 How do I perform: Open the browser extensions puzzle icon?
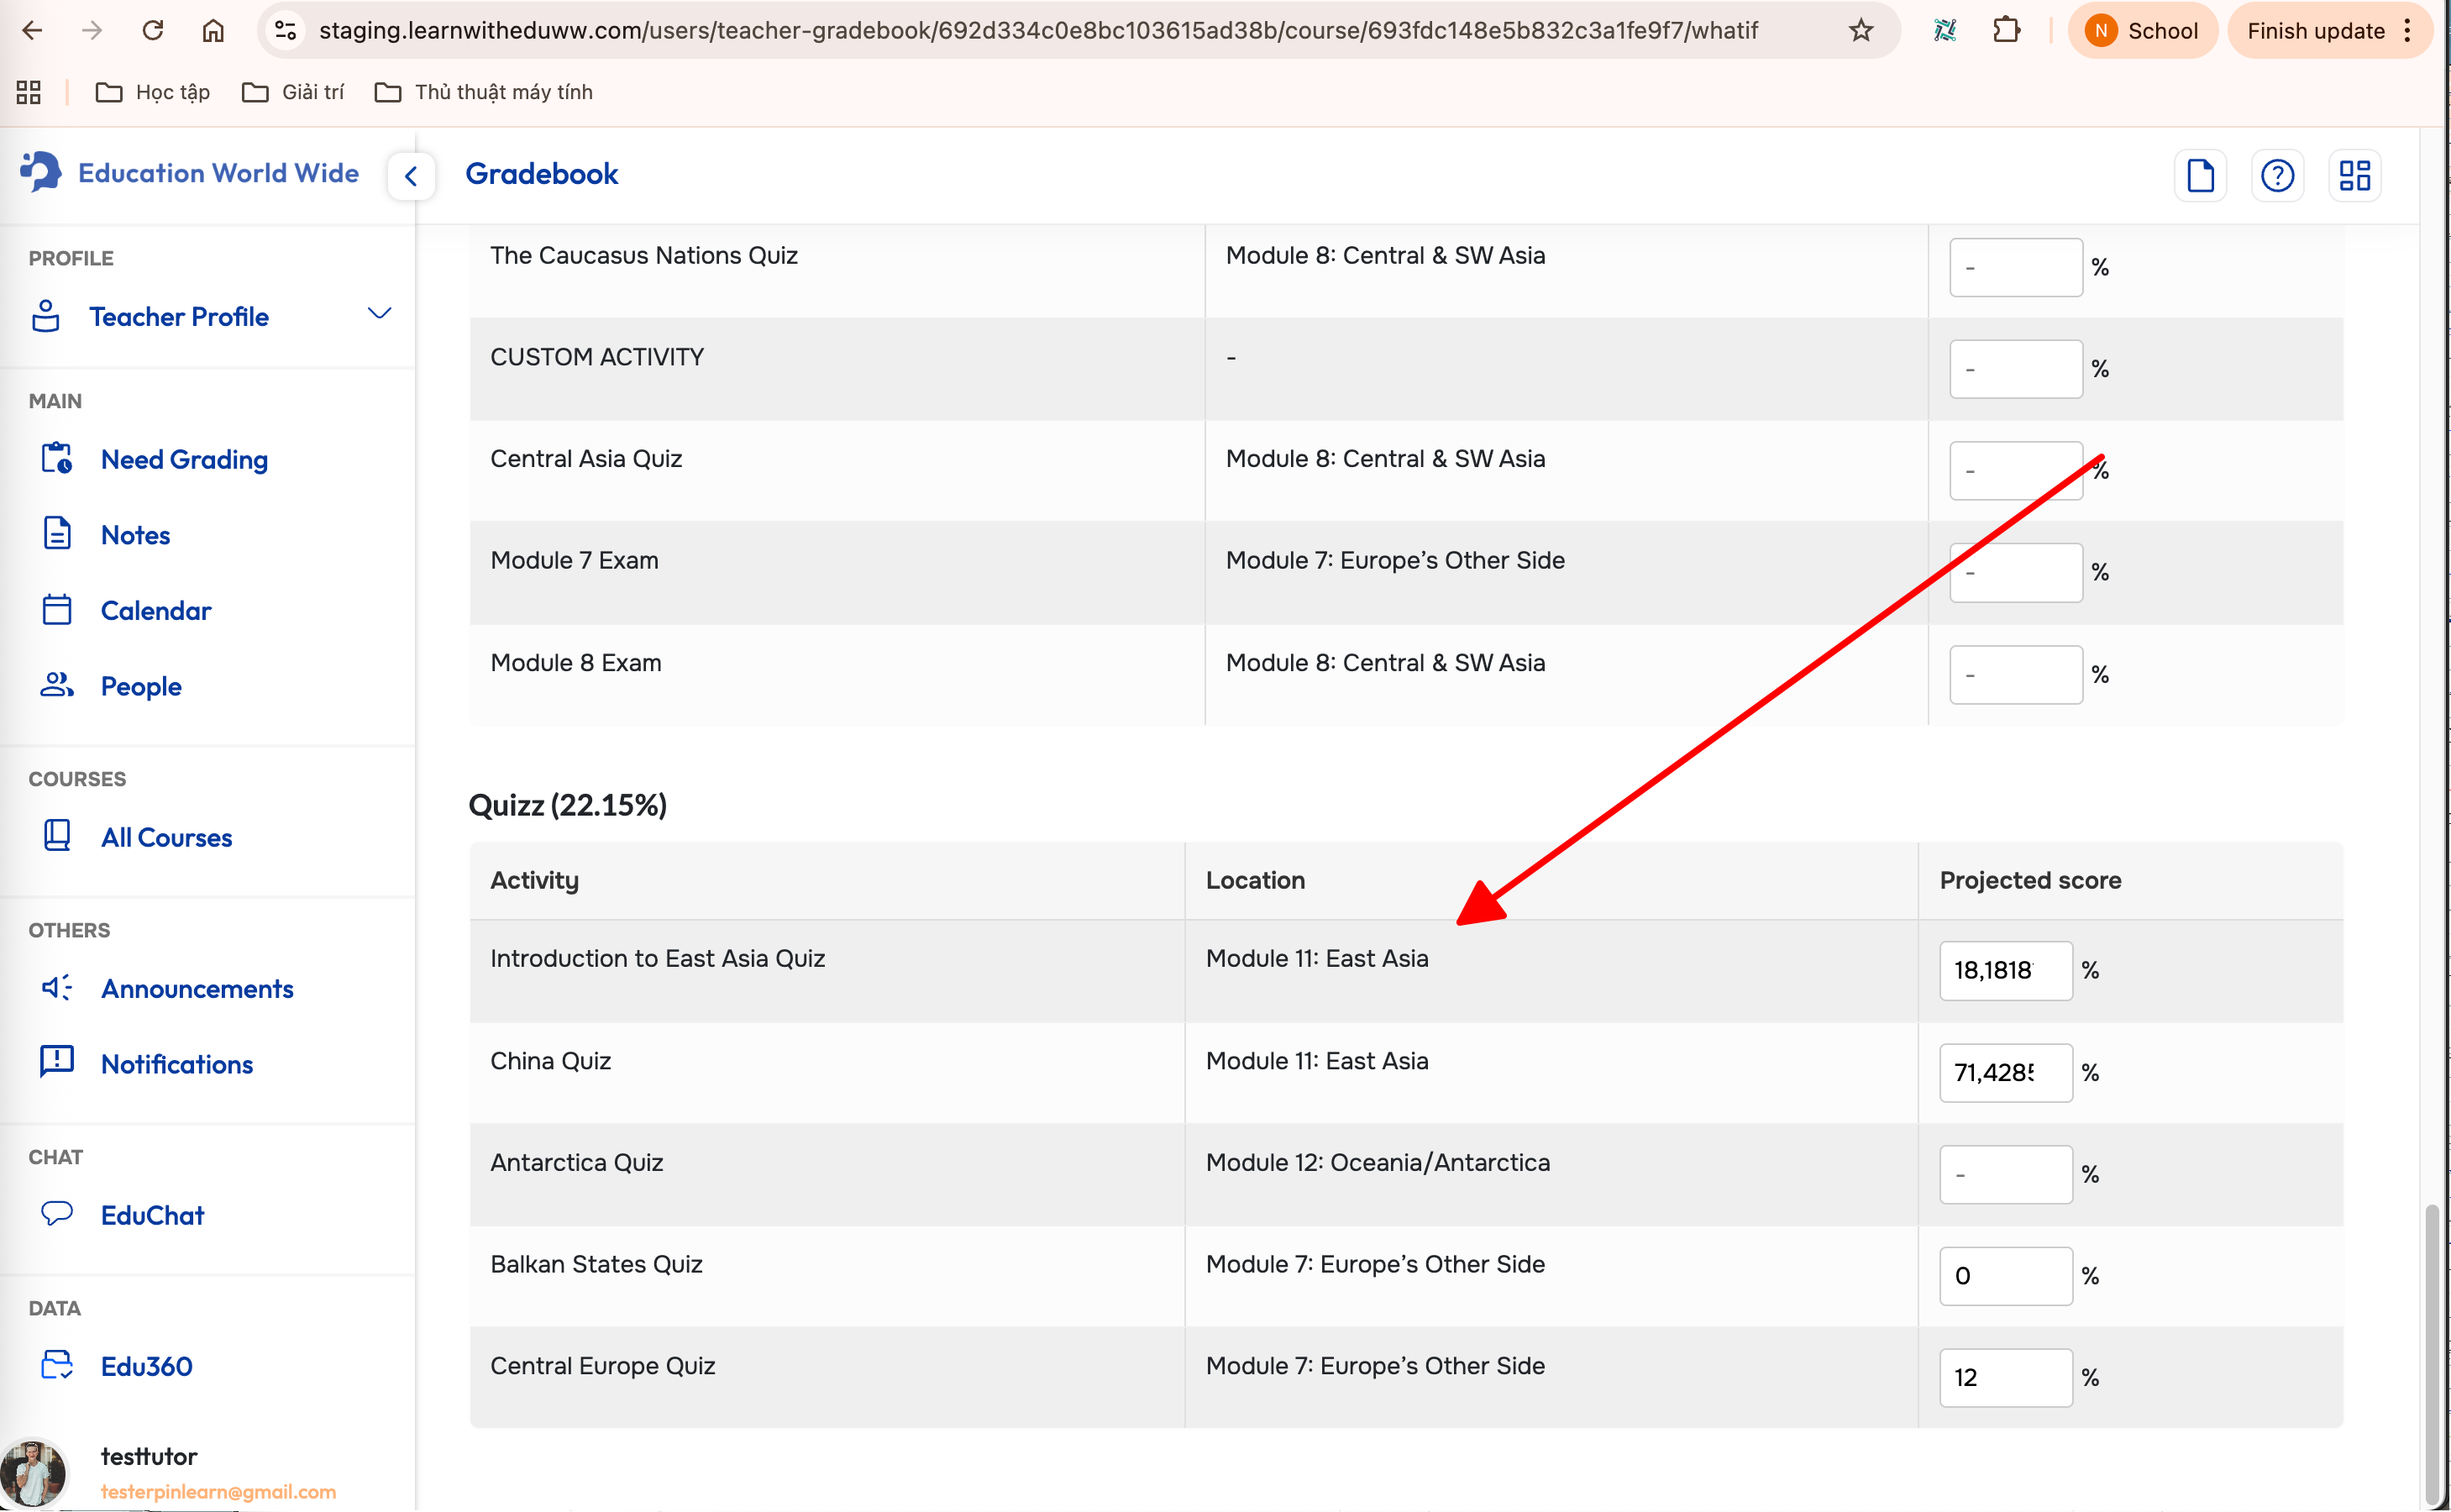click(x=2006, y=31)
